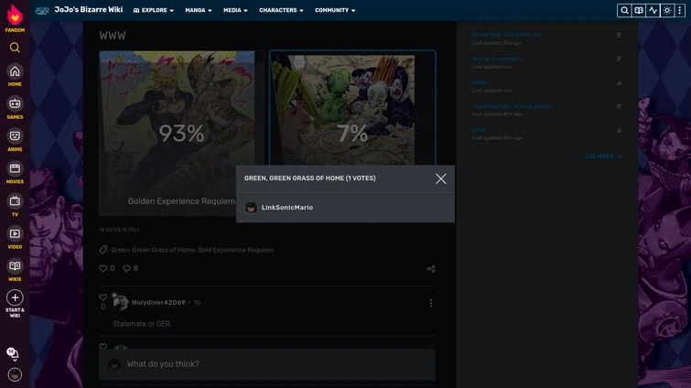Click the WWW post title
The height and width of the screenshot is (388, 691).
pyautogui.click(x=113, y=36)
